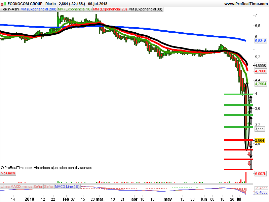Click the black 4,8990 price label
The width and height of the screenshot is (269, 202).
coord(261,65)
